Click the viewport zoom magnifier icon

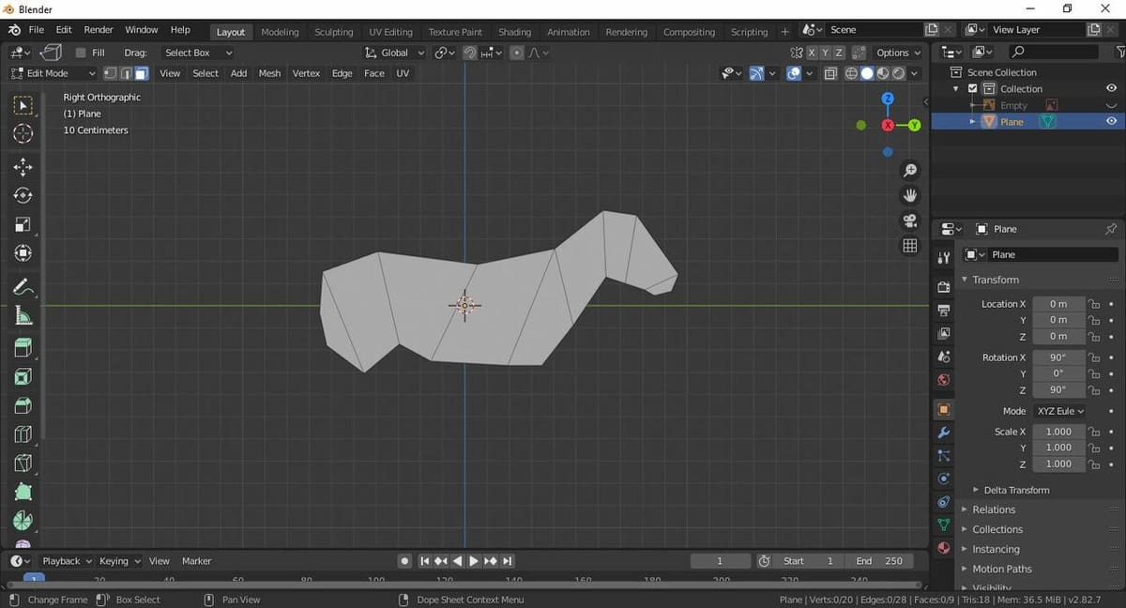click(909, 170)
